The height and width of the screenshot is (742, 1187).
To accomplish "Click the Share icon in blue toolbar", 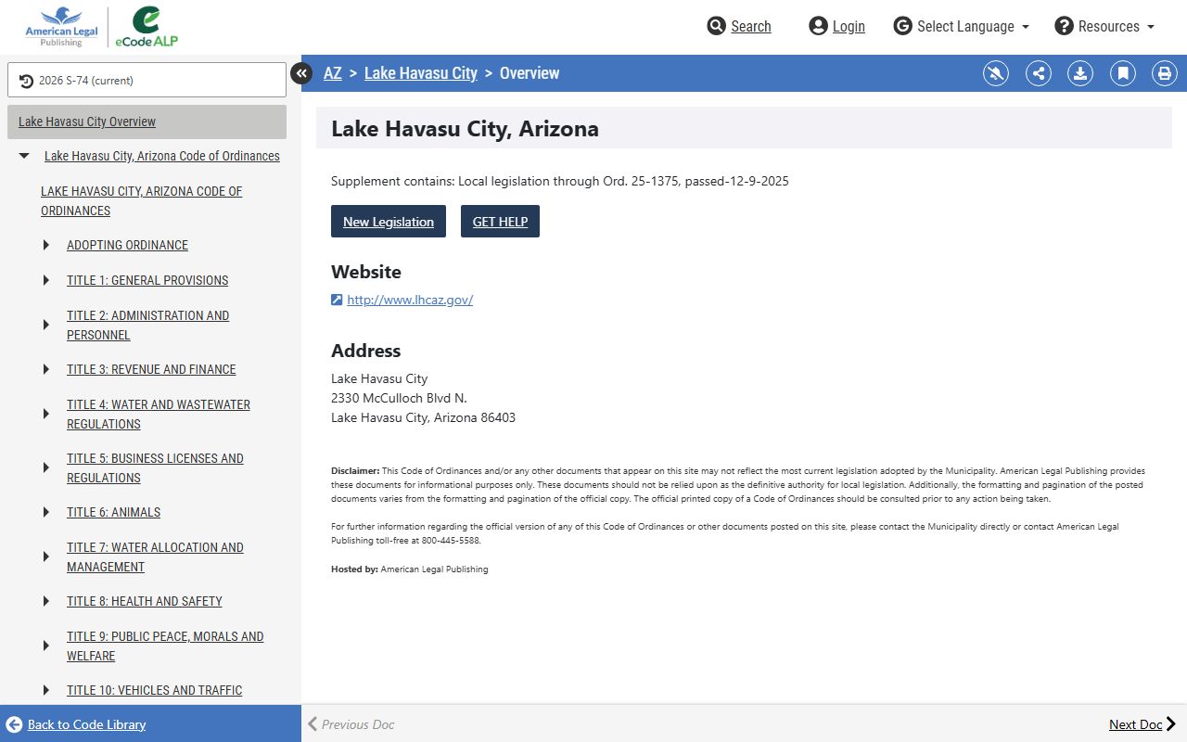I will pos(1039,73).
